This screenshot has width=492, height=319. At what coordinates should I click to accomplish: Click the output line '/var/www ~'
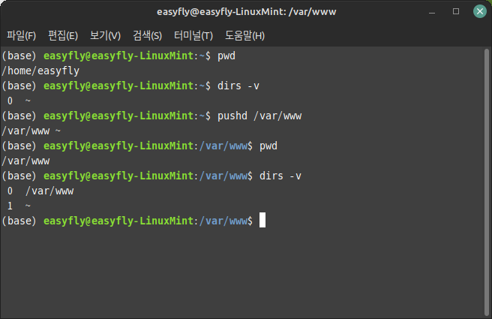click(x=31, y=131)
